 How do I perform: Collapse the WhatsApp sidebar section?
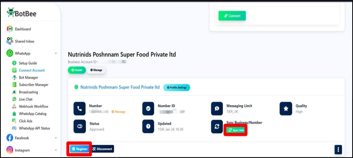click(x=56, y=53)
